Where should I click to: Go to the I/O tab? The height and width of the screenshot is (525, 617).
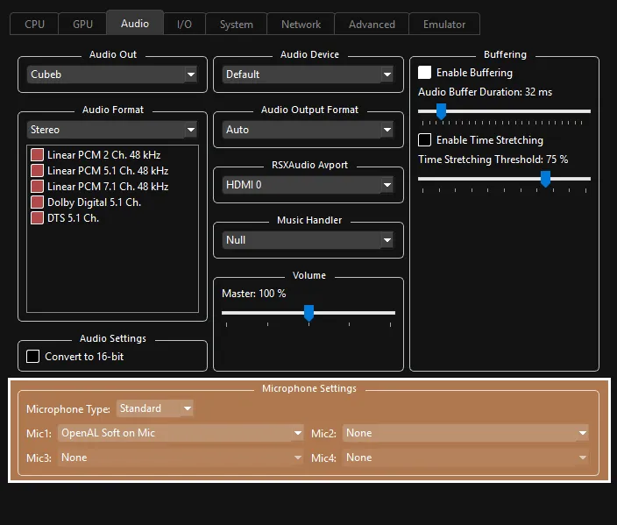point(184,24)
